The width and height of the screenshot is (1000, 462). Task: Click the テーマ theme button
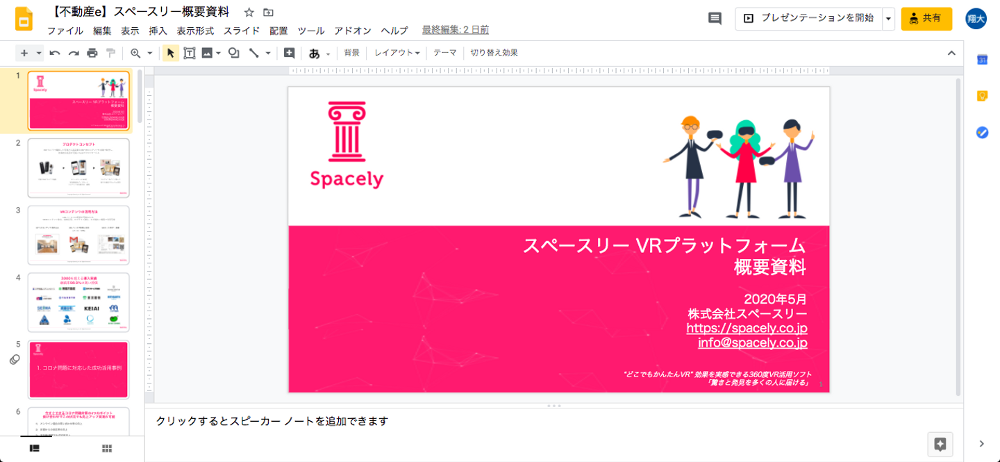(x=445, y=53)
